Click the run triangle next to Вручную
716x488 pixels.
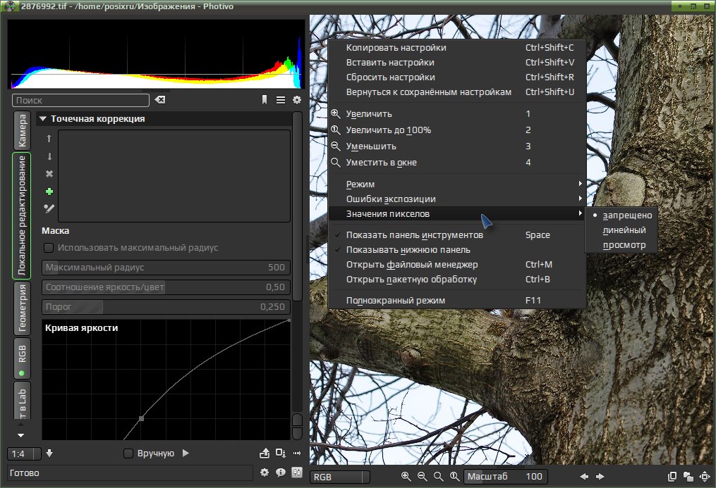coord(186,453)
